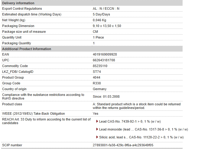This screenshot has width=198, height=149.
Task: Click the Commodity Code value 85235110
Action: [100, 66]
